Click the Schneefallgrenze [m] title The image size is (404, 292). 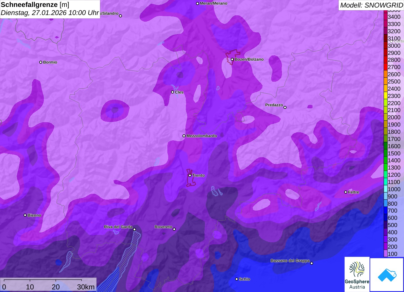(35, 5)
